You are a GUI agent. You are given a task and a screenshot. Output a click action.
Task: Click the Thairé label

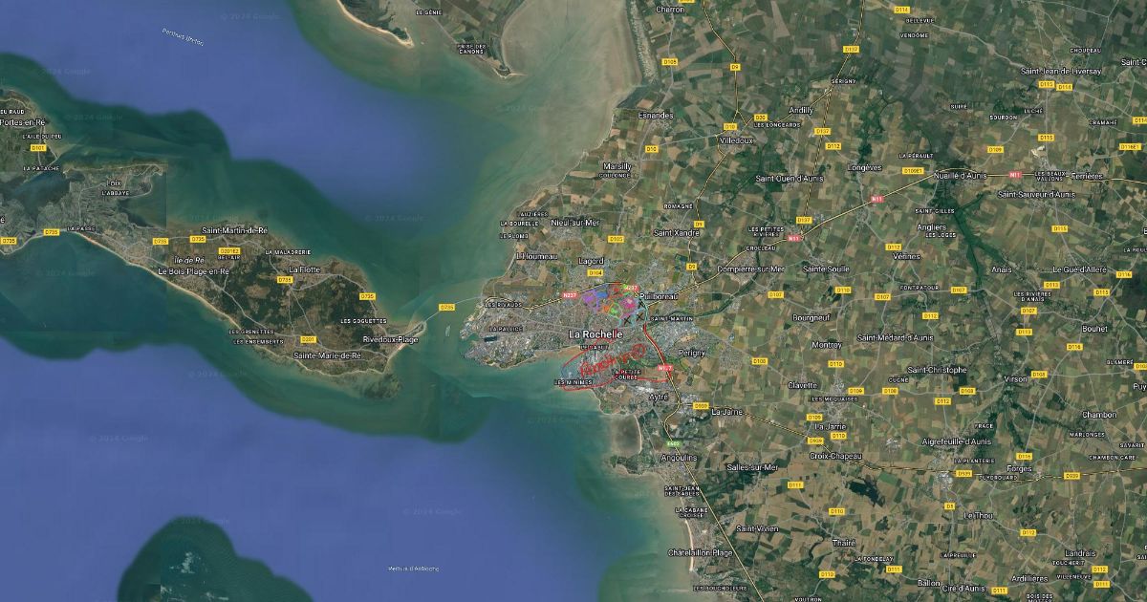pos(844,542)
